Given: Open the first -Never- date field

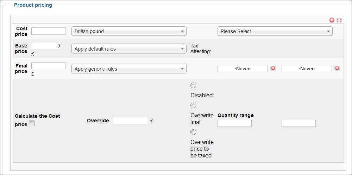Looking at the screenshot, I should tap(243, 69).
